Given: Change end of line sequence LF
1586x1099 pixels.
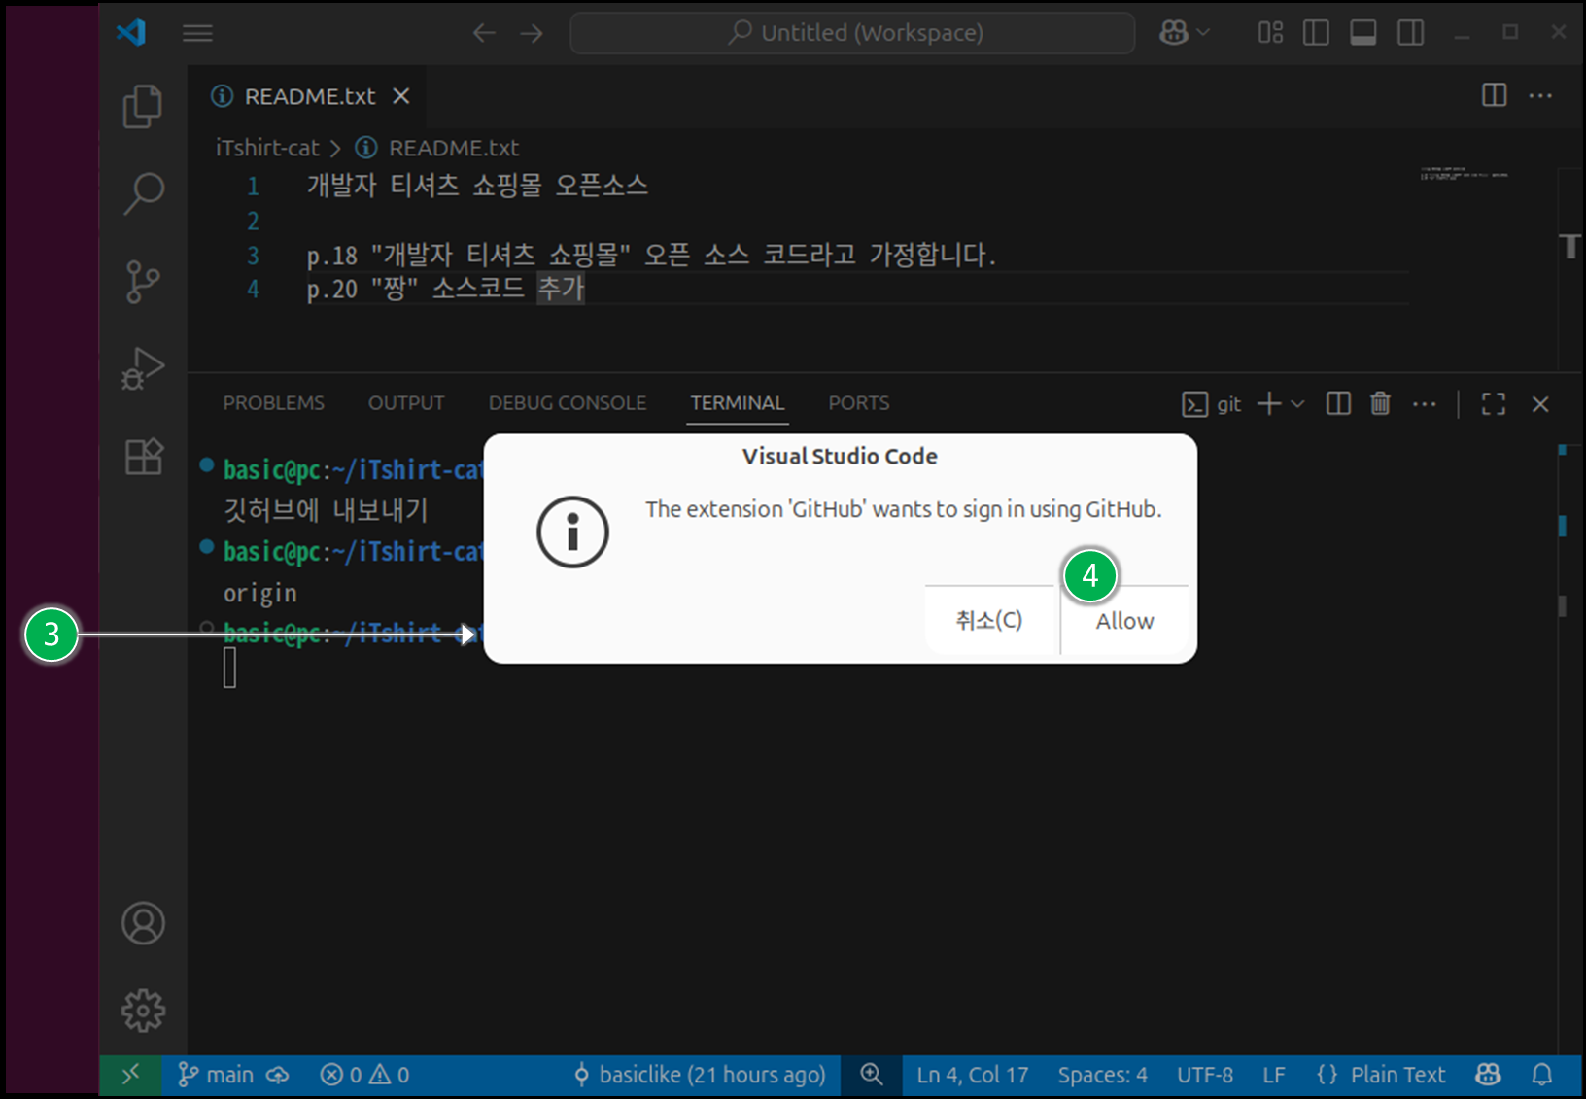Looking at the screenshot, I should pos(1274,1075).
